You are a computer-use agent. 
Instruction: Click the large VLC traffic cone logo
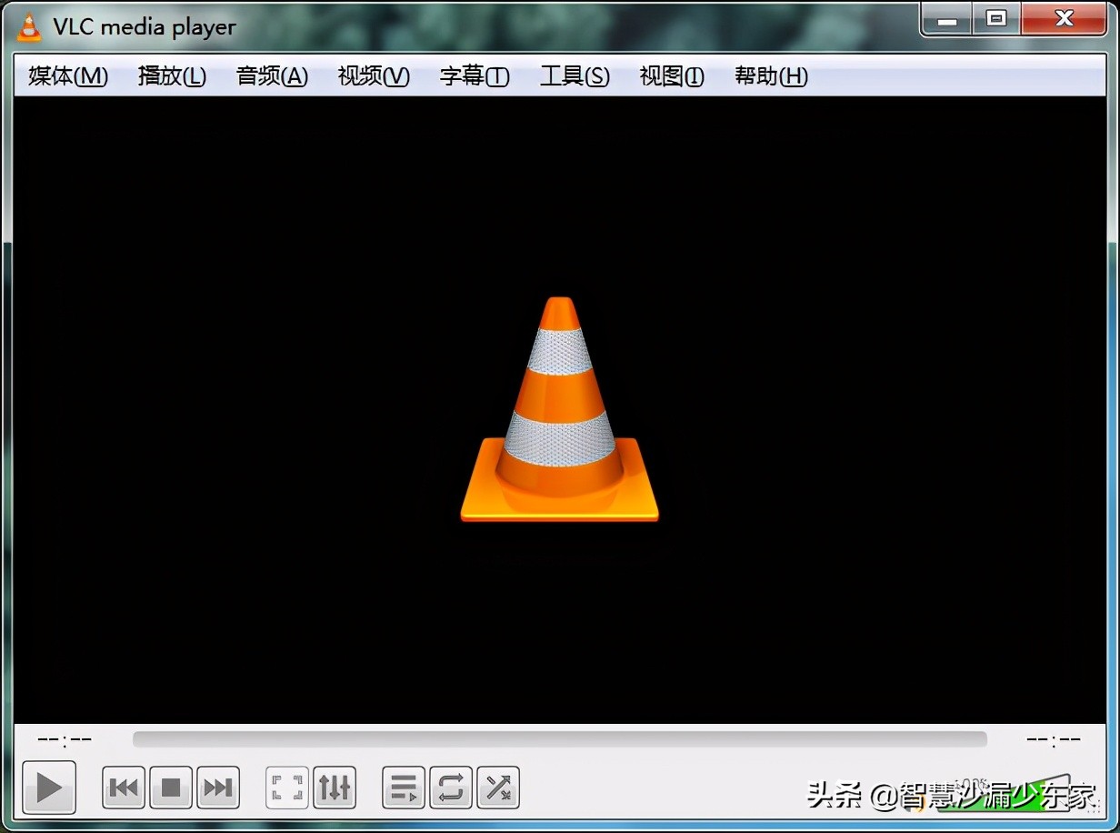pos(560,409)
